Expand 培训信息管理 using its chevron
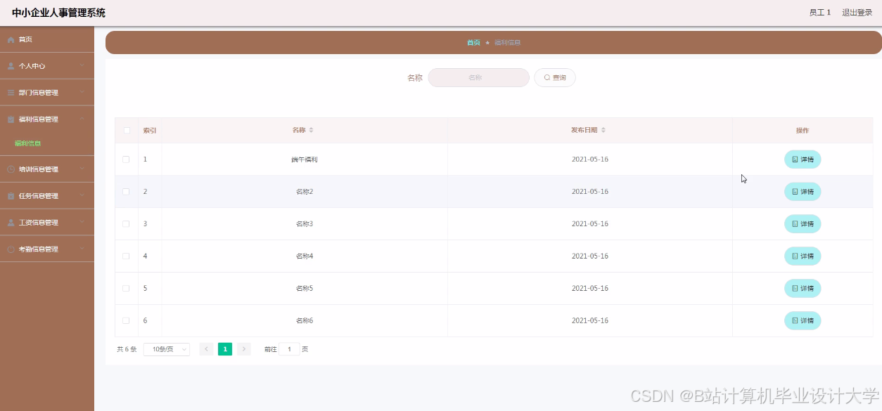 (x=82, y=169)
